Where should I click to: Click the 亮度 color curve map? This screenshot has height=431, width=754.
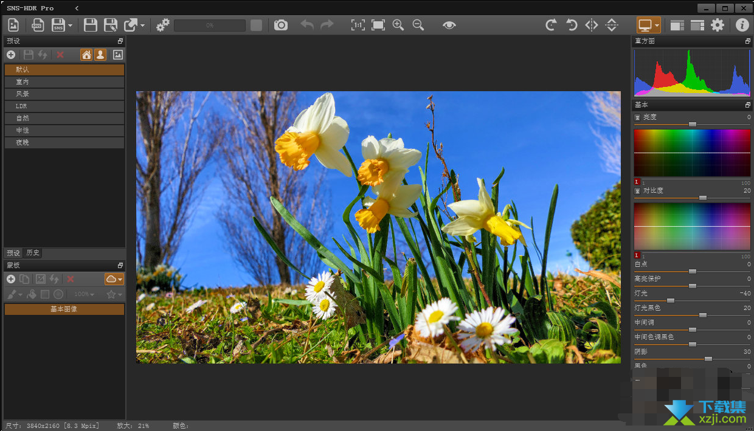[x=692, y=153]
